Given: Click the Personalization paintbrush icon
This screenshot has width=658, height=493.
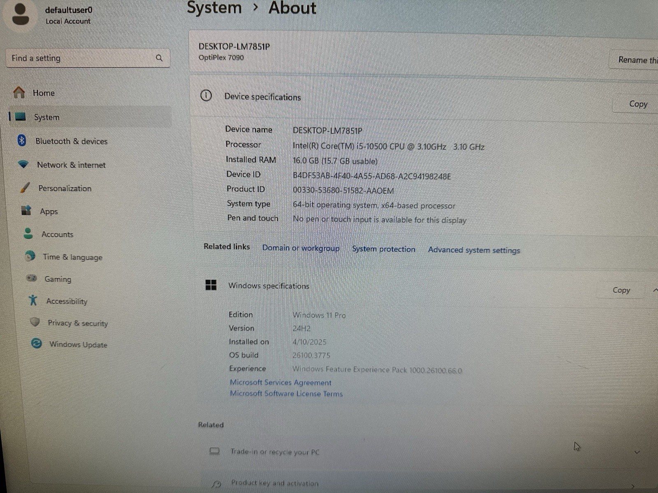Looking at the screenshot, I should (x=25, y=187).
